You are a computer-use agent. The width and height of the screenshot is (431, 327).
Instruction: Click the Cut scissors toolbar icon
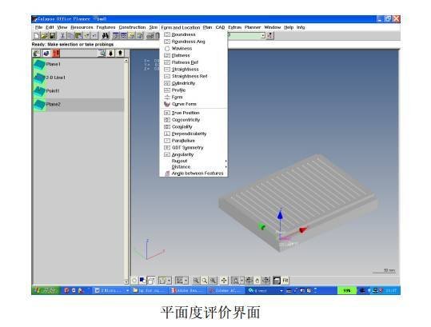[x=62, y=36]
